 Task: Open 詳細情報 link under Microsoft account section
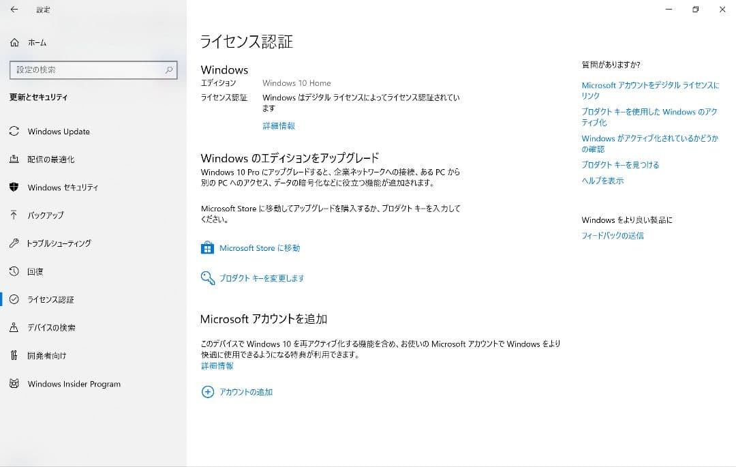point(217,365)
